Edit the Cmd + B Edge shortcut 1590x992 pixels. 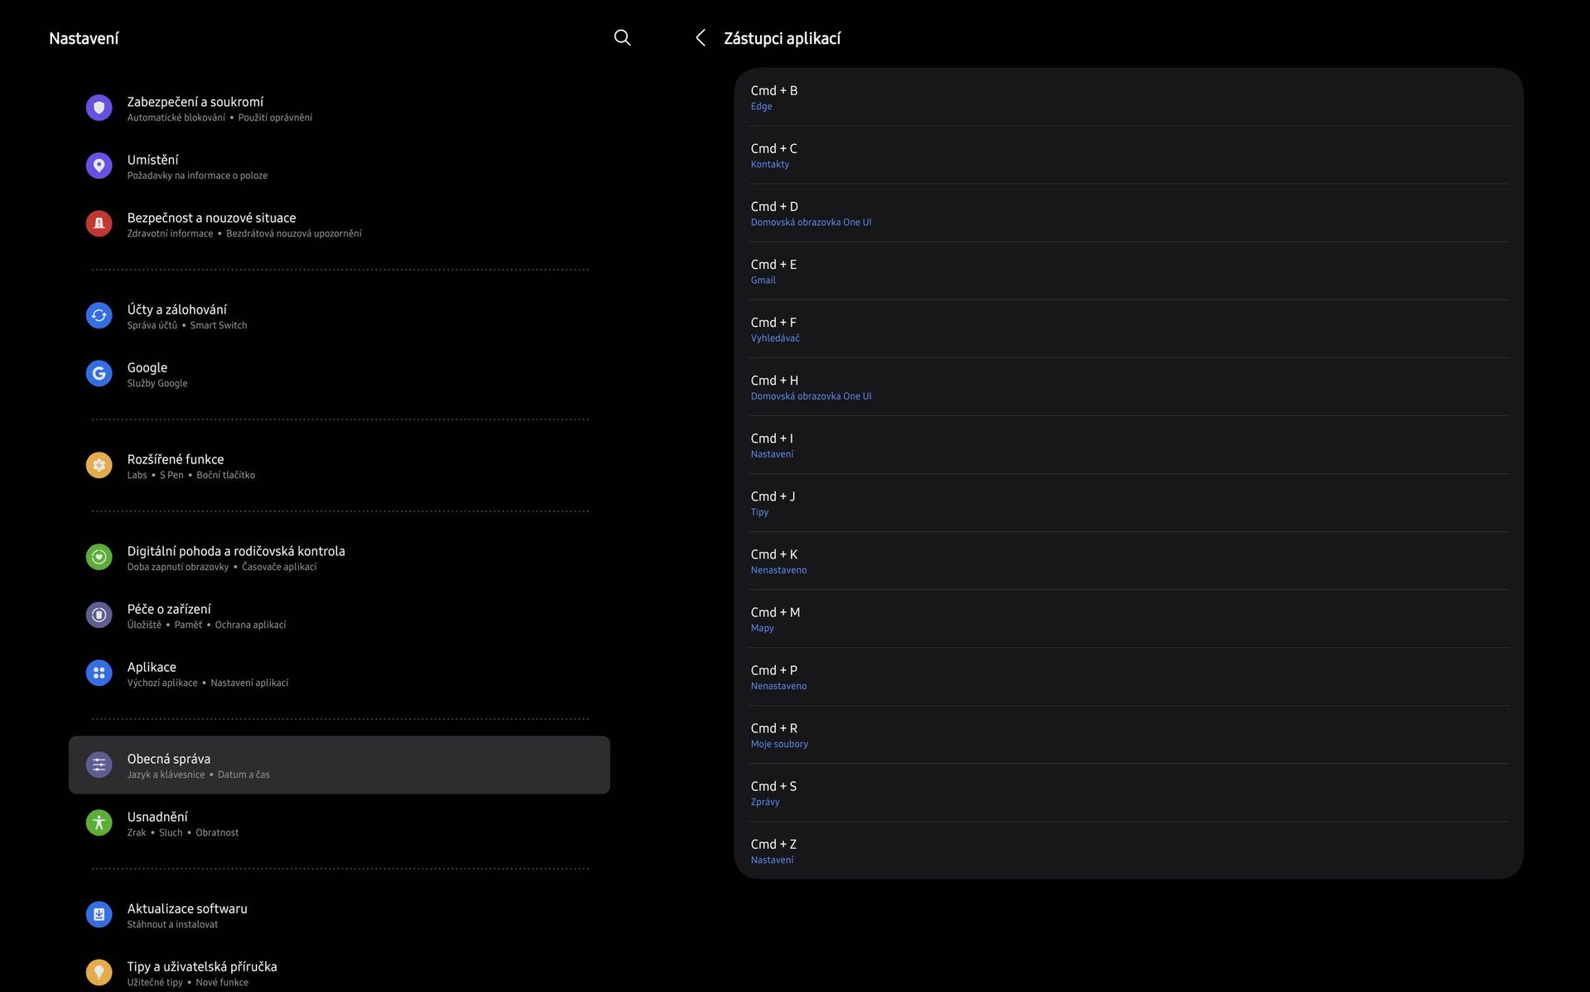pyautogui.click(x=1128, y=98)
